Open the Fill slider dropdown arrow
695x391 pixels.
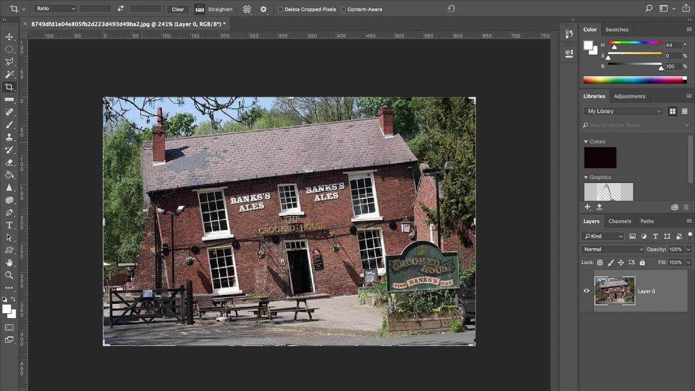click(688, 263)
